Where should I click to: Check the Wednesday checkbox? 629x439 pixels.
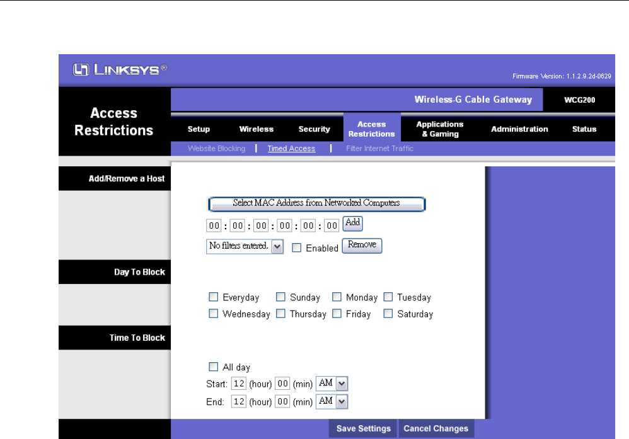coord(214,313)
